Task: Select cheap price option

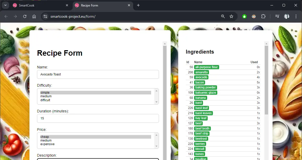Action: tap(96, 137)
